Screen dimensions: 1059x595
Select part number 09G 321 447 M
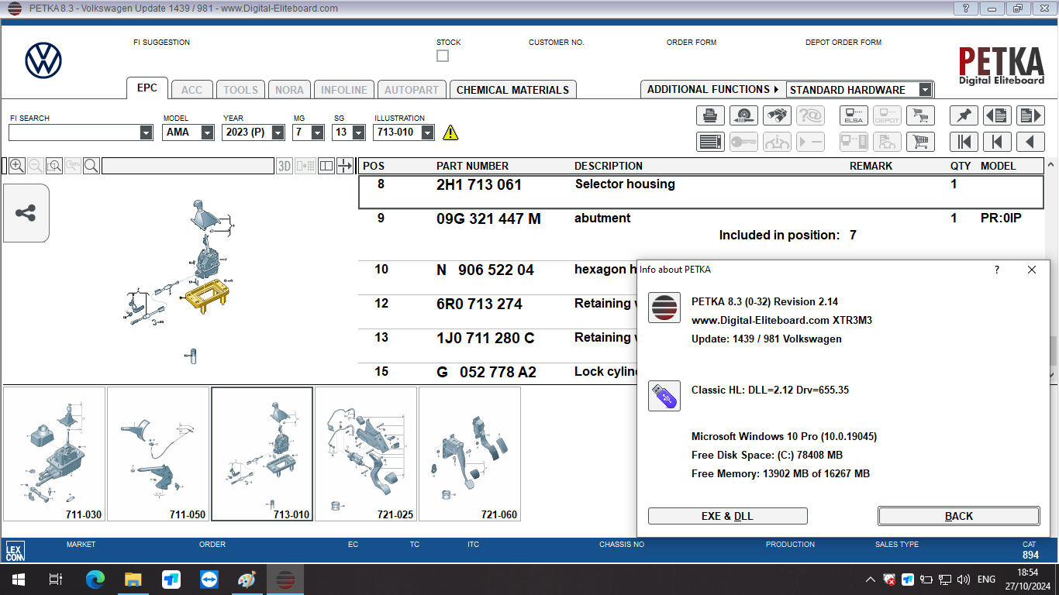point(488,218)
